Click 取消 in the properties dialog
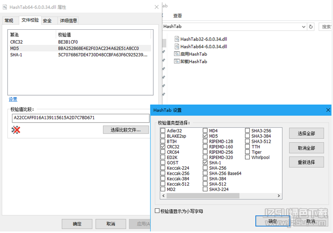Image resolution: width=333 pixels, height=233 pixels. pyautogui.click(x=111, y=224)
